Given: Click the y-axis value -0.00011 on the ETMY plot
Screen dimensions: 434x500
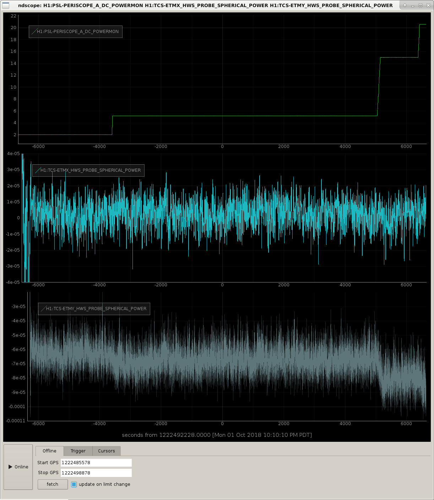Looking at the screenshot, I should [16, 421].
